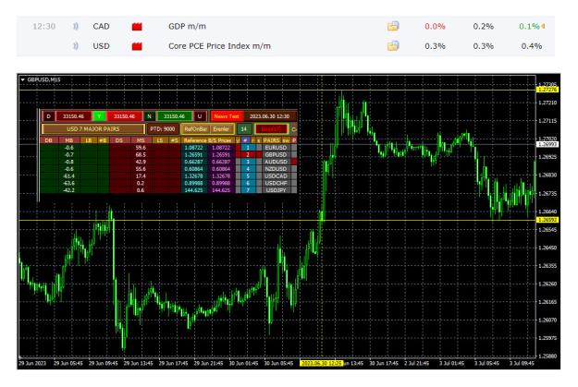
Task: Click the yellow 1.26592 price label on axis
Action: [x=547, y=220]
